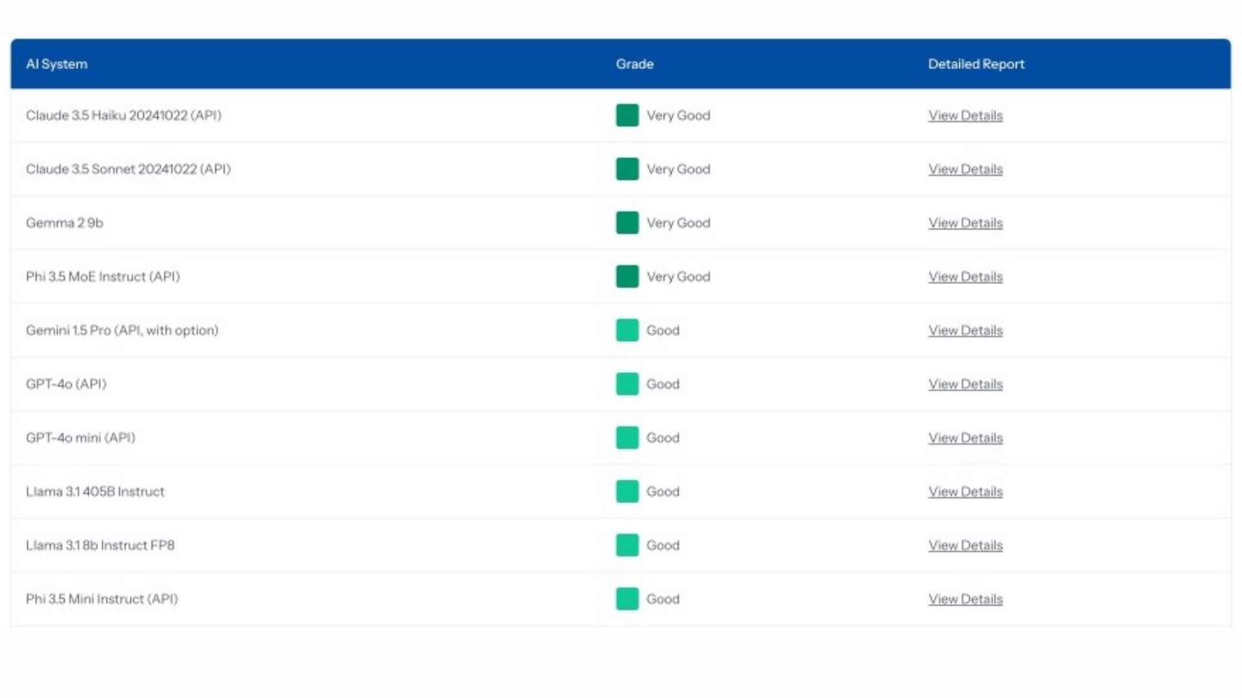Click the grade swatch for Llama 3.1 8b Instruct FP8
The width and height of the screenshot is (1242, 698).
tap(627, 544)
